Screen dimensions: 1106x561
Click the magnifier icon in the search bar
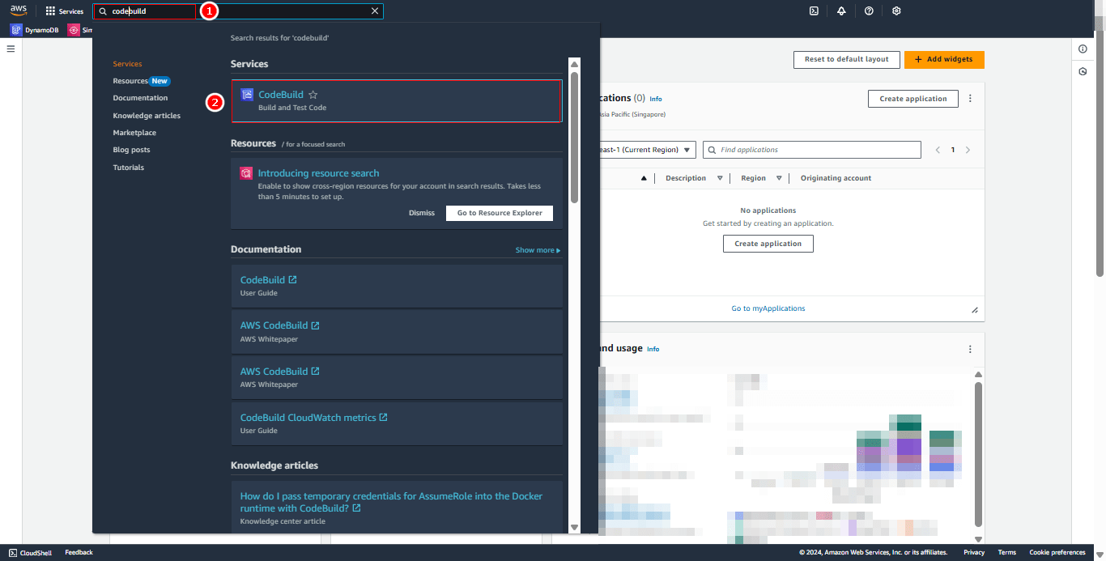103,11
